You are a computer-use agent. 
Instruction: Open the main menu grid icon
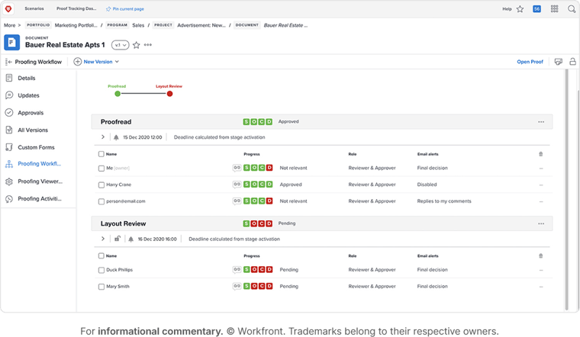click(555, 9)
